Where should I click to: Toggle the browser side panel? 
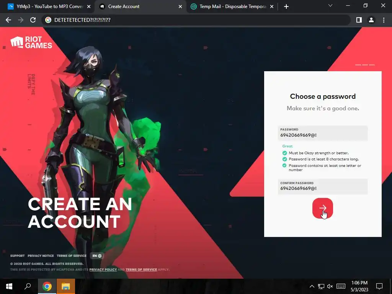[359, 20]
